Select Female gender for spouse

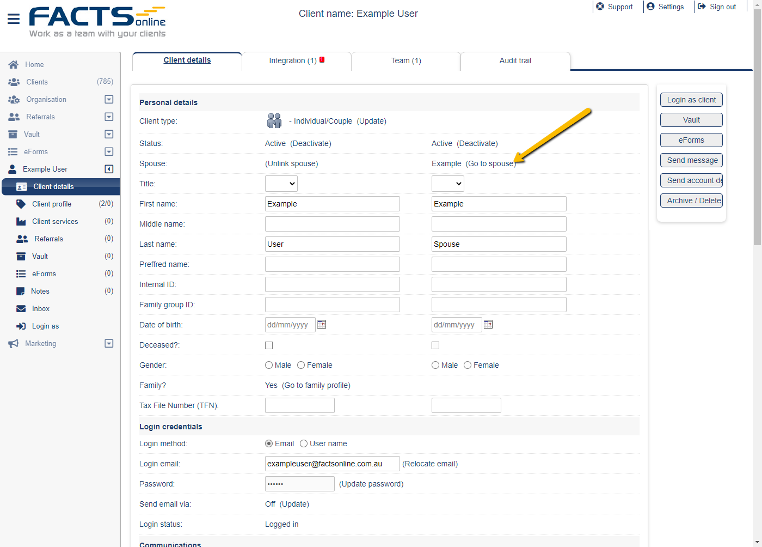tap(468, 365)
